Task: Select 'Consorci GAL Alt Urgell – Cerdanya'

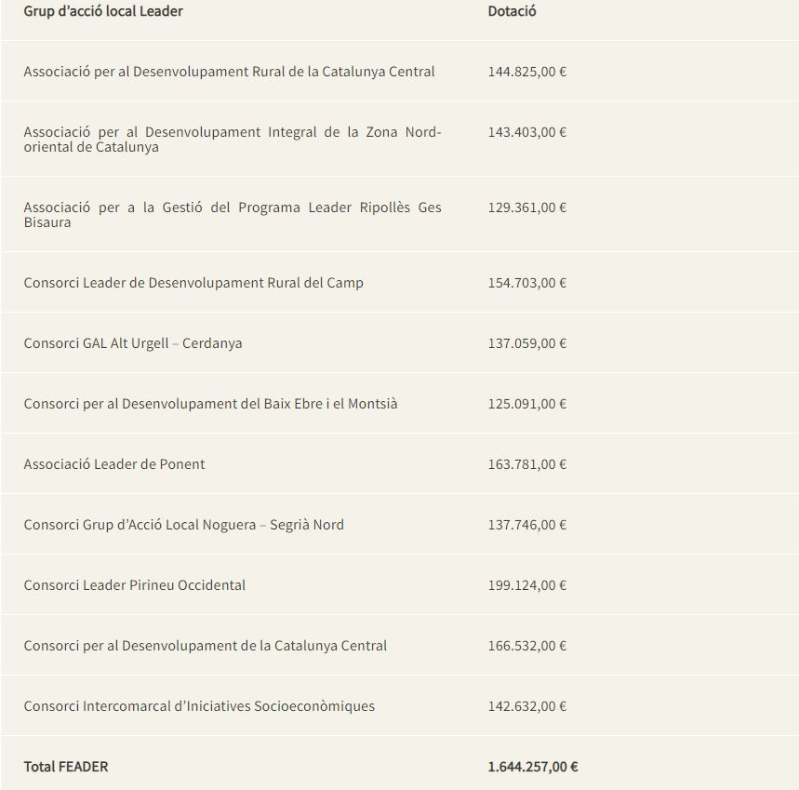Action: (x=132, y=343)
